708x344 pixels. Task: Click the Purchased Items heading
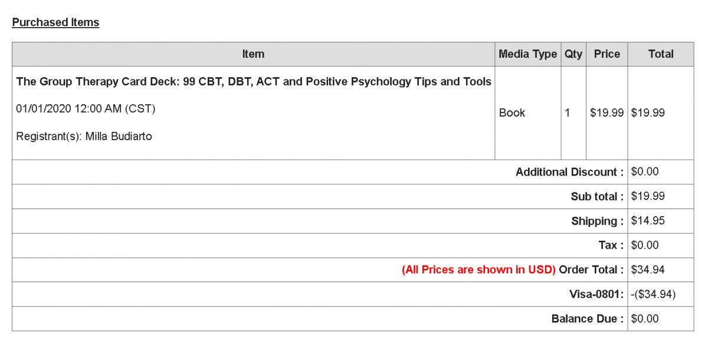[x=55, y=22]
